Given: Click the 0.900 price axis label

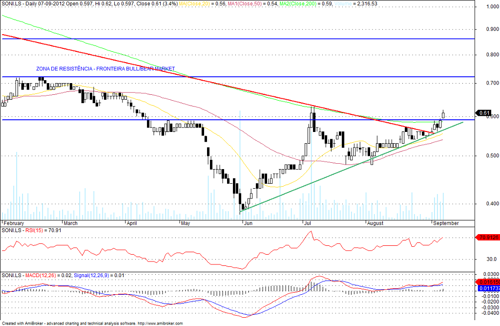Looking at the screenshot, I should coord(492,29).
